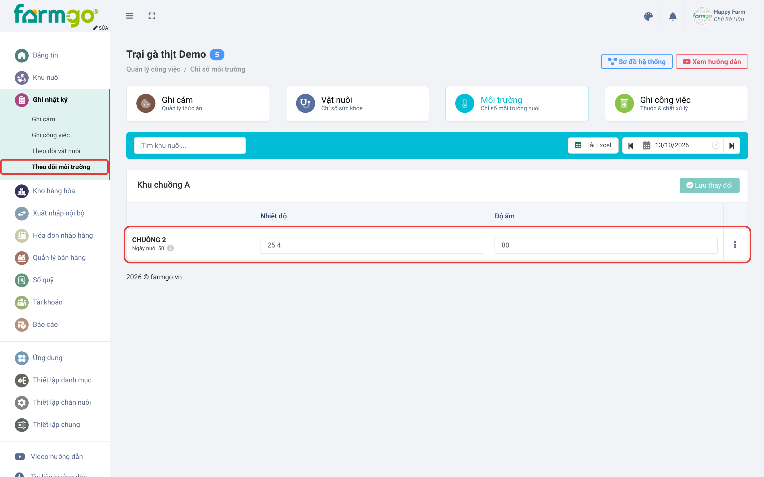764x477 pixels.
Task: Open notifications bell icon
Action: (673, 16)
